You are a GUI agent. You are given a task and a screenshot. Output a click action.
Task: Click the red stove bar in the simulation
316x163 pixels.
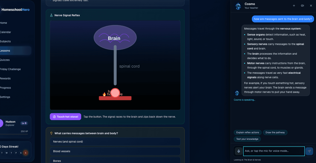coord(115,98)
